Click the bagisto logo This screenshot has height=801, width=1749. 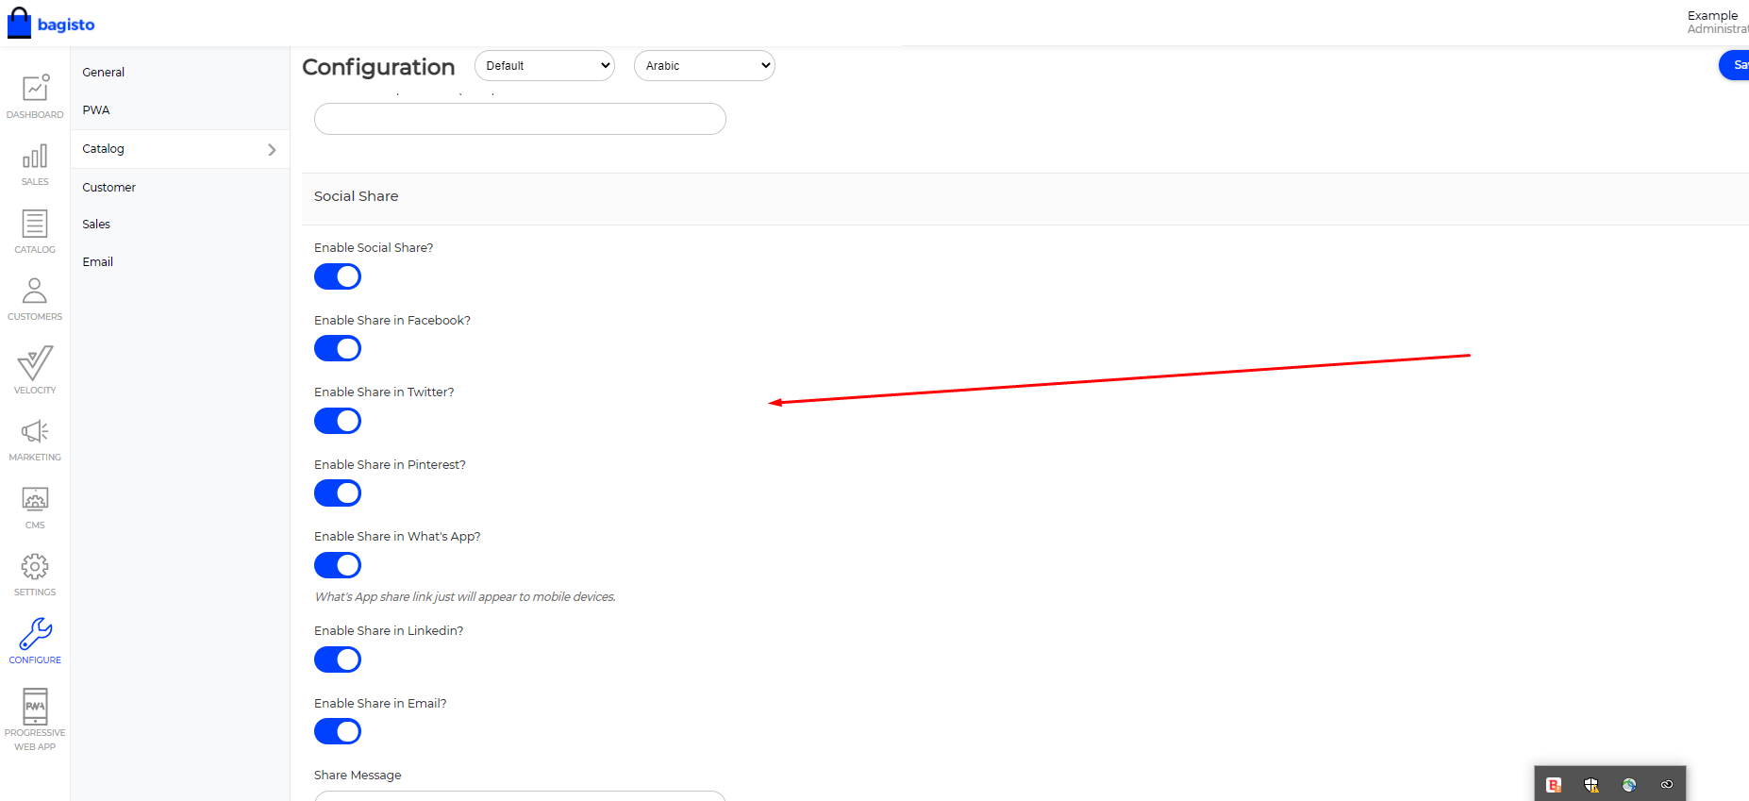point(51,24)
